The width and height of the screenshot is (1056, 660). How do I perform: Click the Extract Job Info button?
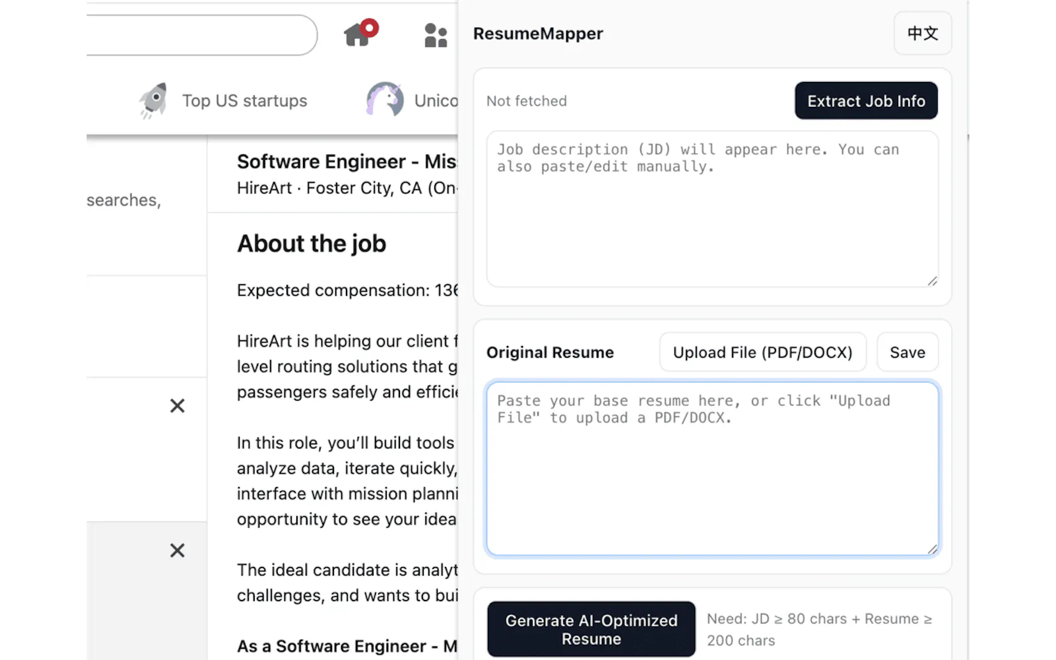tap(866, 101)
